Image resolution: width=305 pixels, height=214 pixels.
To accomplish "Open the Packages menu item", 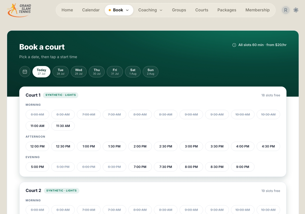I will (227, 10).
